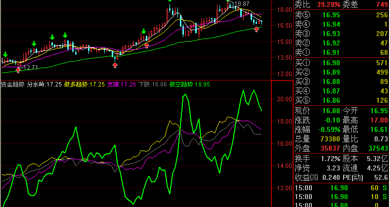Select the 分水岭:17.25 indicator value
The height and width of the screenshot is (207, 390).
[x=44, y=84]
